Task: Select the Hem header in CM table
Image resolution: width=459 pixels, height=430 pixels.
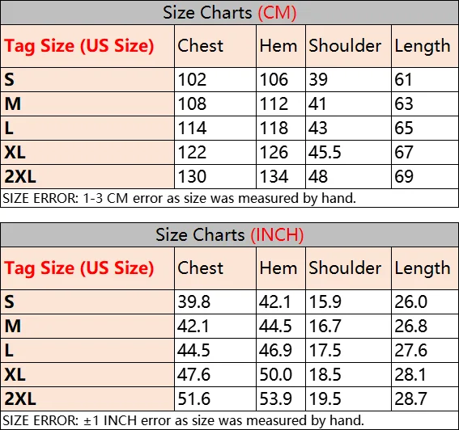Action: [278, 46]
